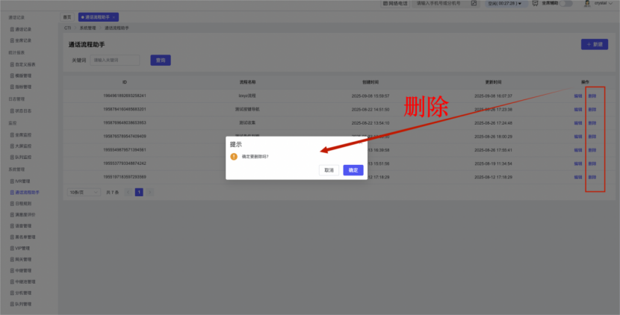Screen dimensions: 620x315
Task: Click the IVR管理 sidebar icon
Action: (12, 181)
